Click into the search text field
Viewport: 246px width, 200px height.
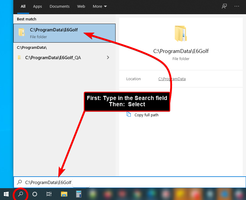pyautogui.click(x=130, y=182)
